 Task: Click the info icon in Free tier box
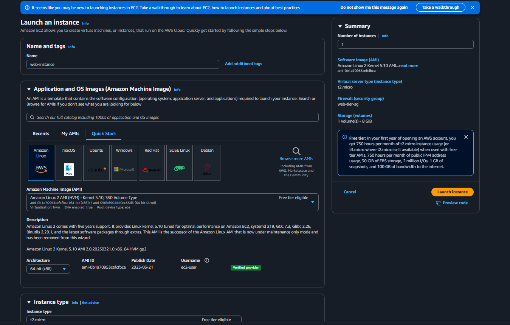[x=345, y=137]
